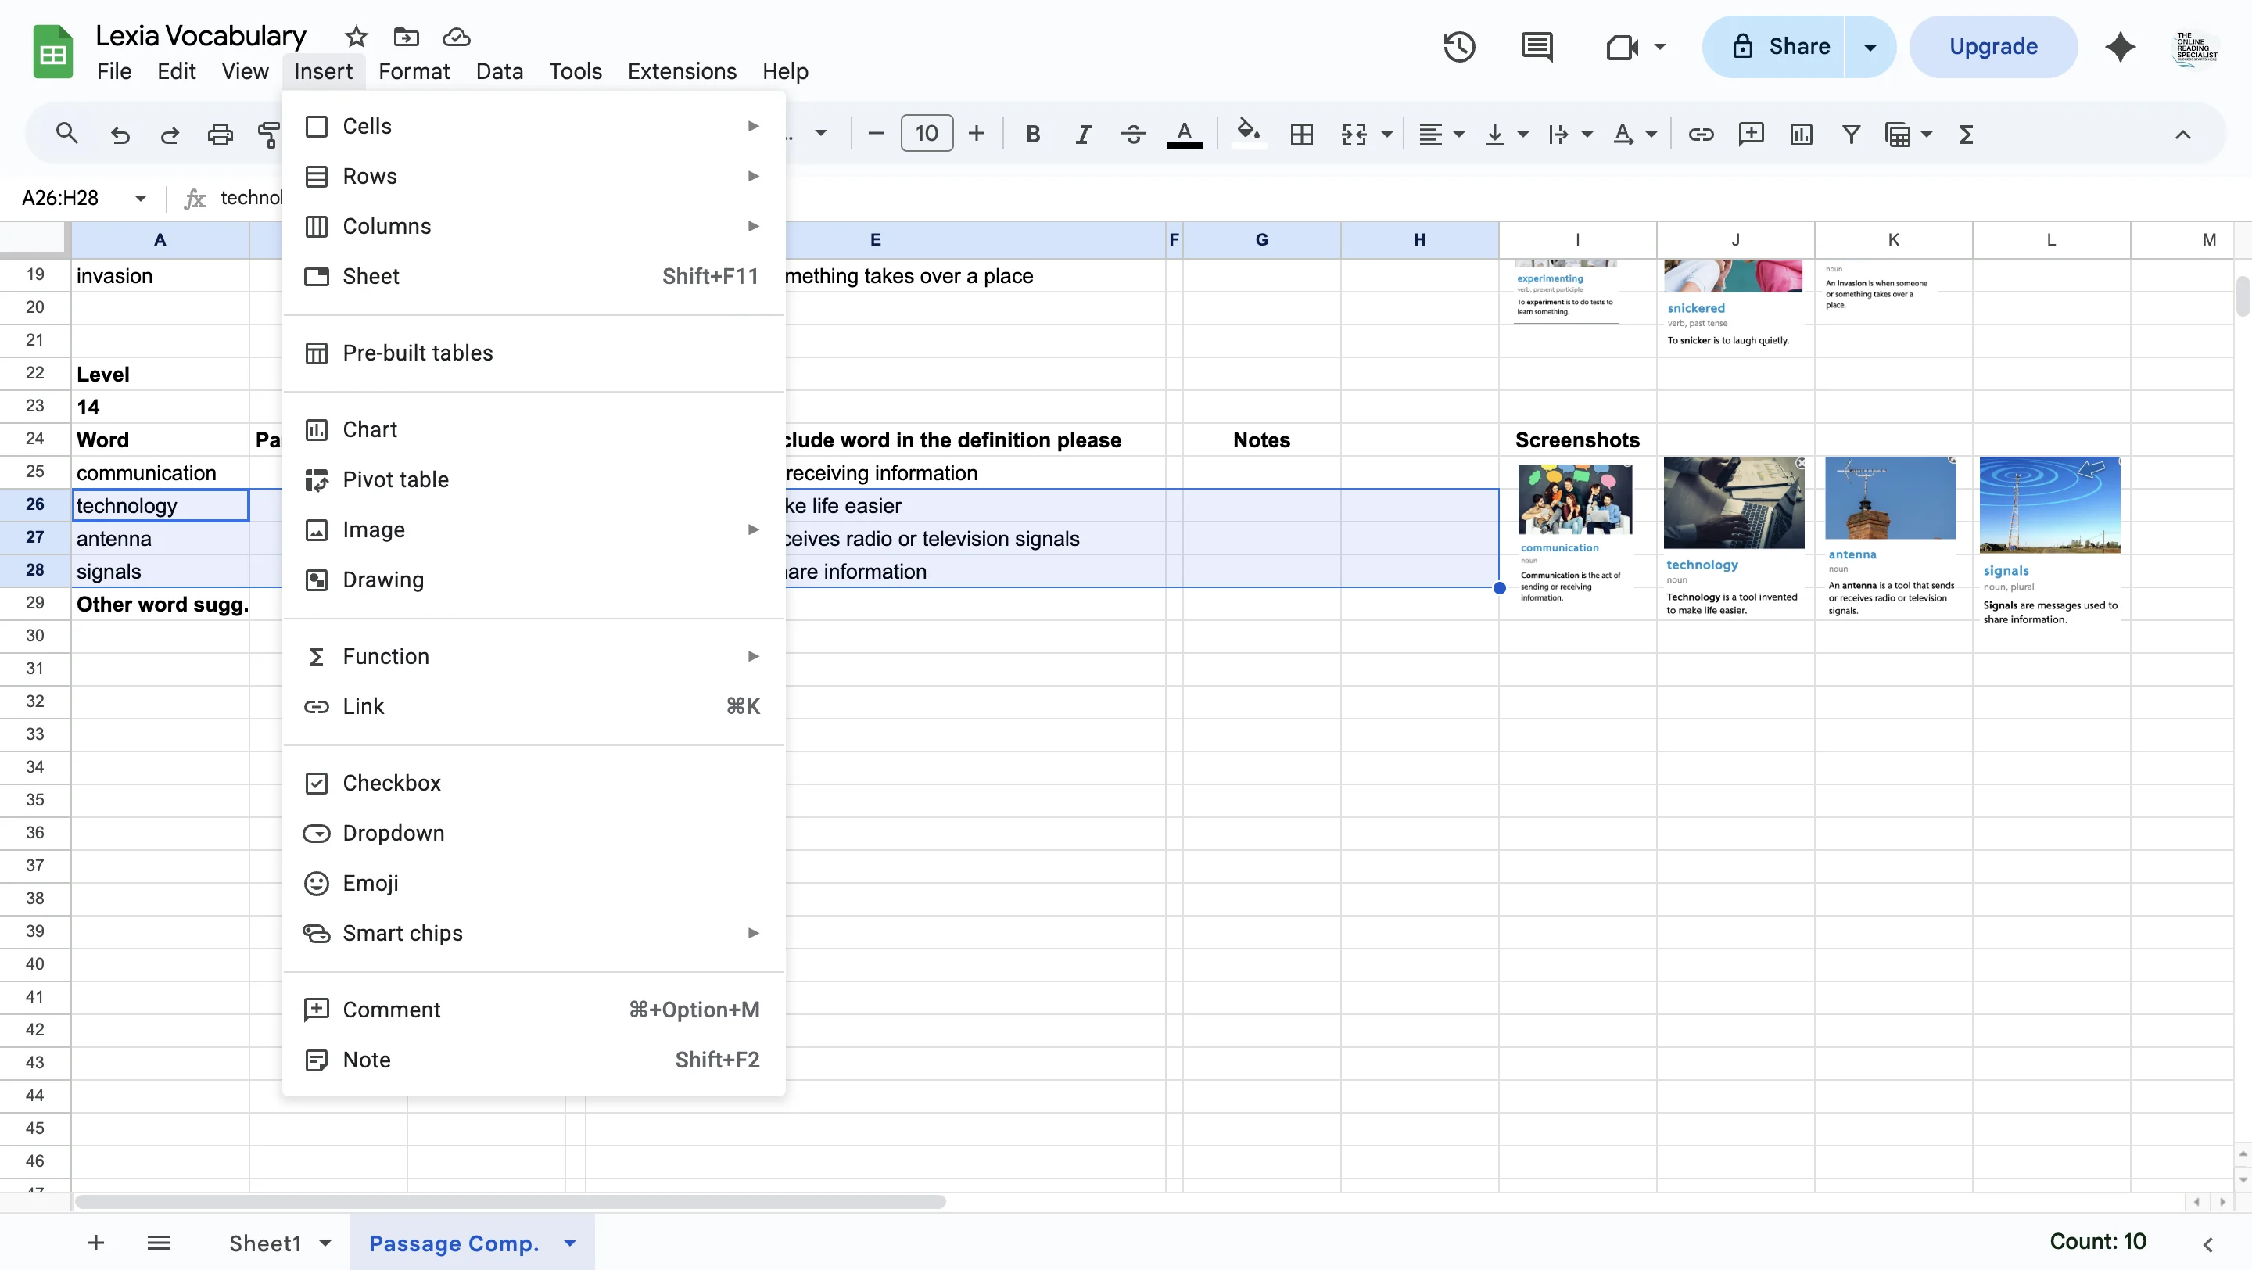Open the filter tool in the toolbar
Screen dimensions: 2252x1270
pyautogui.click(x=1851, y=133)
